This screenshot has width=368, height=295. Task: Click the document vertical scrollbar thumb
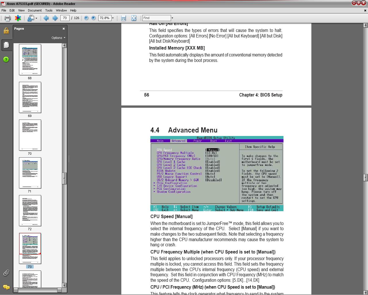[x=365, y=177]
